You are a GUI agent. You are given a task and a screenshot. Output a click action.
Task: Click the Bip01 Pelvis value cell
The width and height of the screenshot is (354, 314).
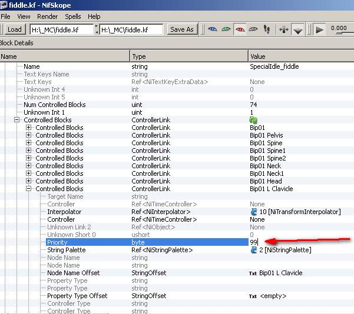[266, 135]
